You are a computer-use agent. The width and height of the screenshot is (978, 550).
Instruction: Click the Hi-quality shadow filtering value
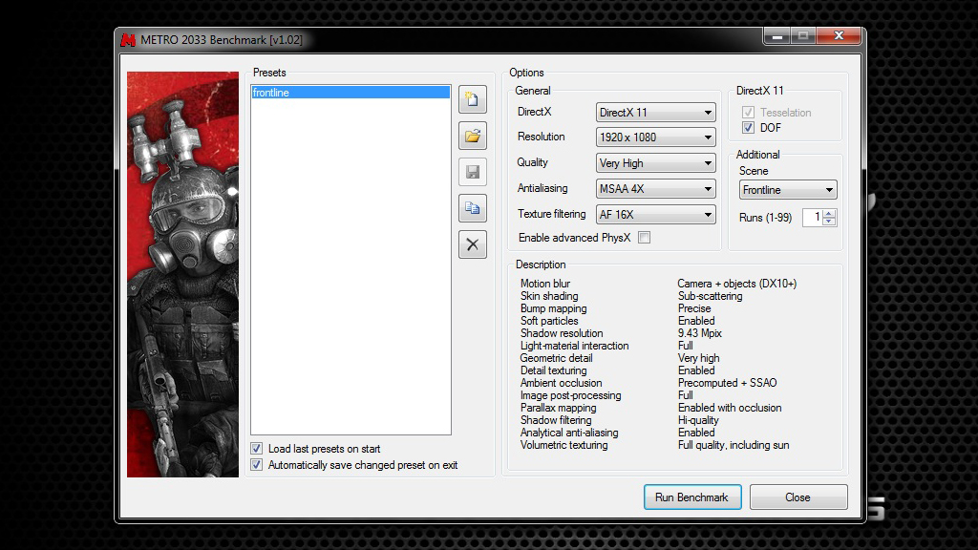(698, 420)
